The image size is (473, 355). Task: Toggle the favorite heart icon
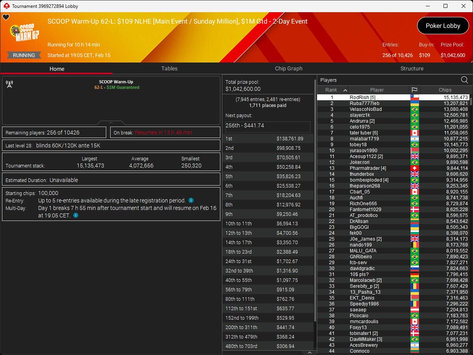pyautogui.click(x=6, y=17)
